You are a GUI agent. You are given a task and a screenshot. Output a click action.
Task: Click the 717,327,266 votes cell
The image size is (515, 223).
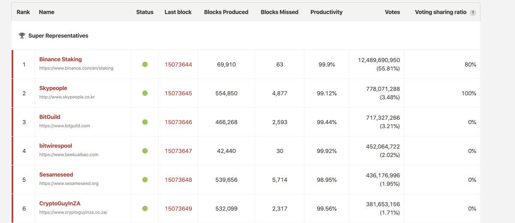click(x=383, y=118)
